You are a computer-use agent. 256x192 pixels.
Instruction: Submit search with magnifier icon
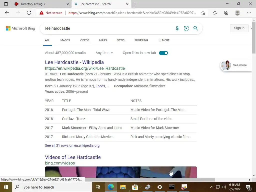coord(195,28)
